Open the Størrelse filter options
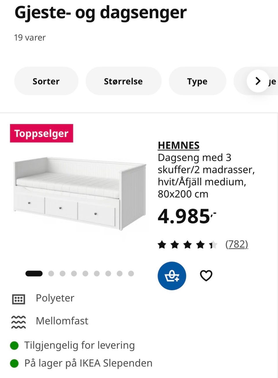 (x=123, y=81)
